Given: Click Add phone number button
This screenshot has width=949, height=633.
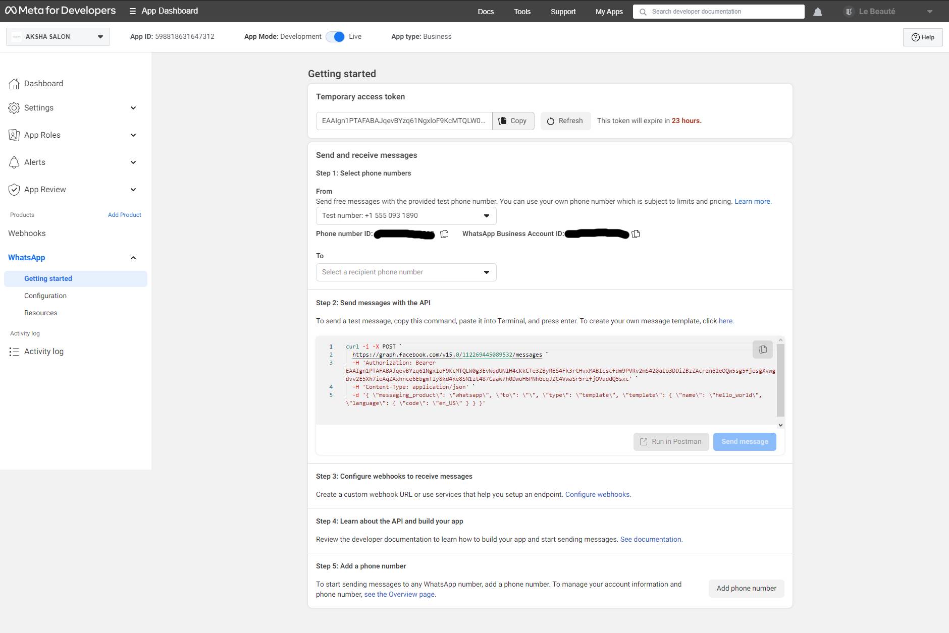Looking at the screenshot, I should tap(747, 589).
